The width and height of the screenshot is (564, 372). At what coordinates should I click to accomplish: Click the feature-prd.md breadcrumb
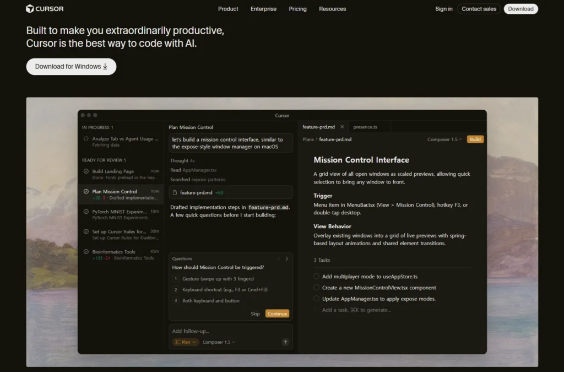[x=335, y=139]
